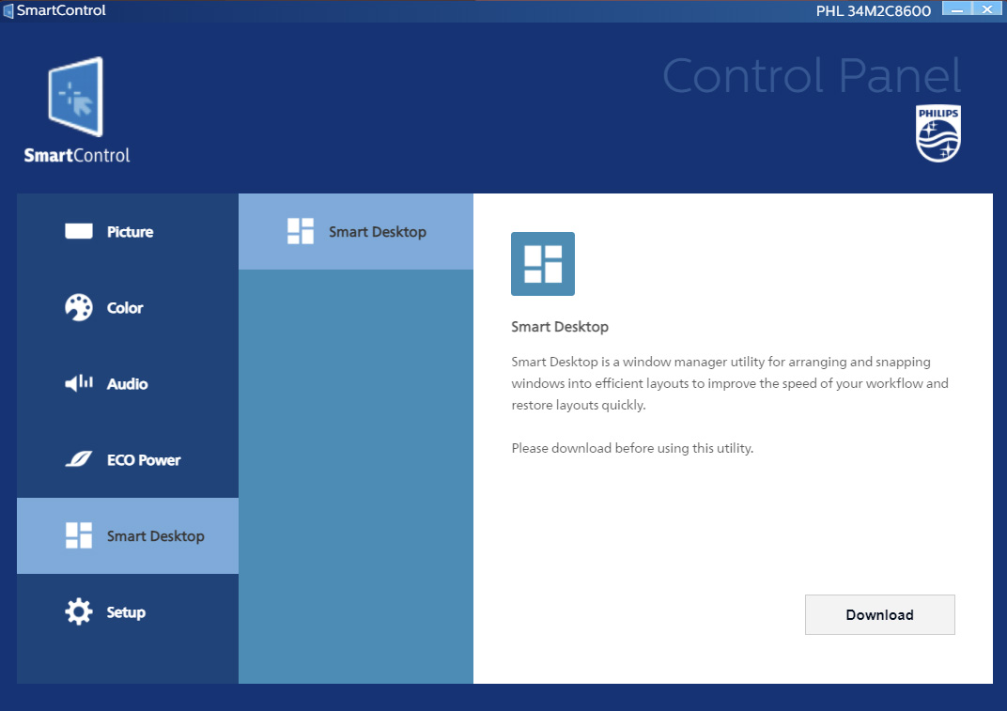Viewport: 1007px width, 711px height.
Task: Open the ECO Power menu label
Action: pyautogui.click(x=144, y=460)
